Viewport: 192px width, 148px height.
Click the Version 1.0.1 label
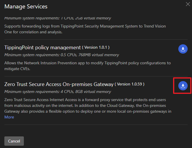(x=95, y=47)
